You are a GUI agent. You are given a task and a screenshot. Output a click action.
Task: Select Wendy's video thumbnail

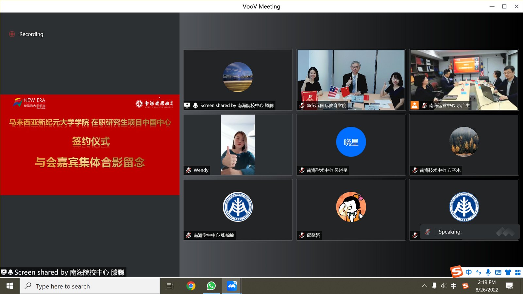[x=238, y=144]
